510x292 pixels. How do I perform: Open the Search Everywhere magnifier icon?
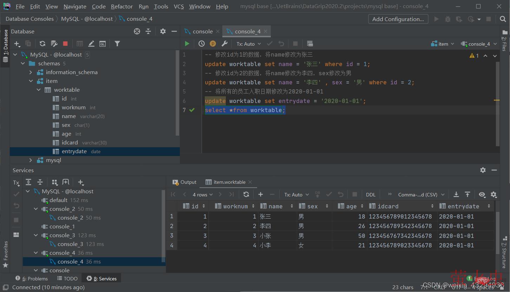503,19
